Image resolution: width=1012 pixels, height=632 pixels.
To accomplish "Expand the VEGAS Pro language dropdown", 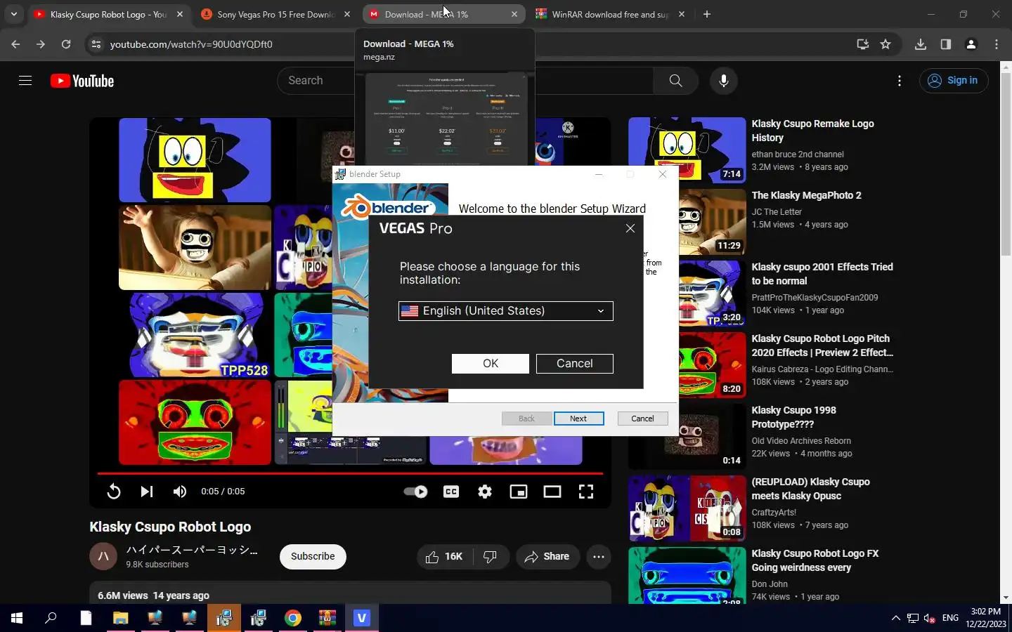I will (x=506, y=311).
